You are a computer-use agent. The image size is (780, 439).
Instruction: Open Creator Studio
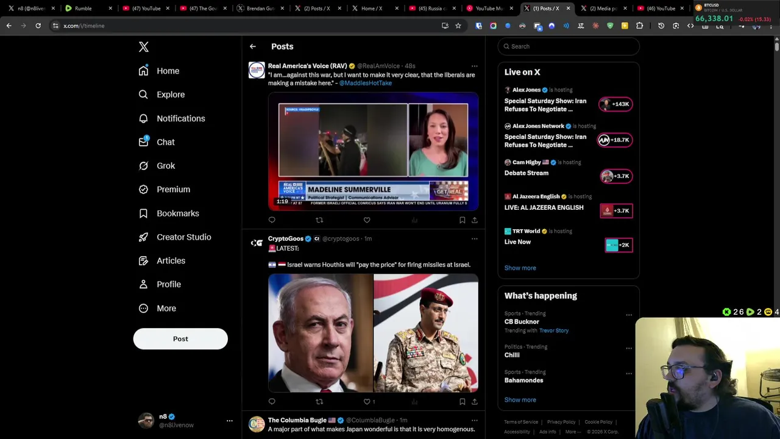[174, 237]
